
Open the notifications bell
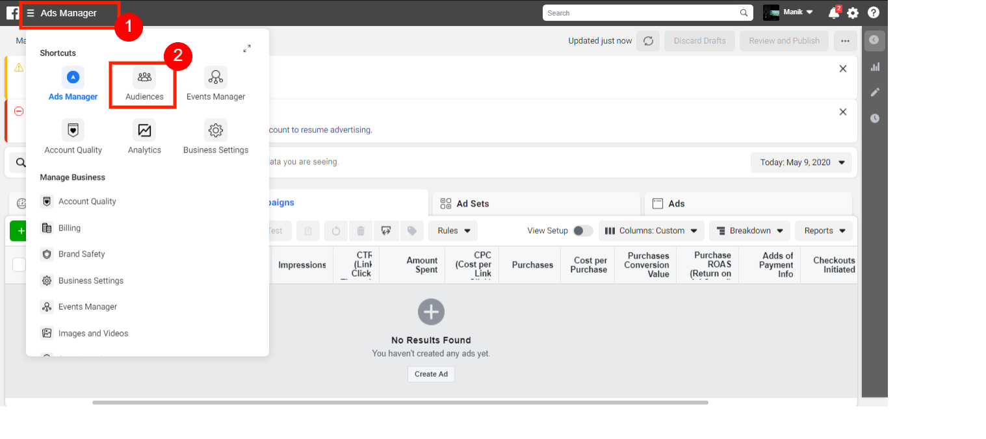pyautogui.click(x=834, y=13)
